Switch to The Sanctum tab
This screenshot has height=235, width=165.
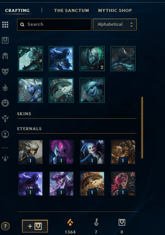pos(71,10)
